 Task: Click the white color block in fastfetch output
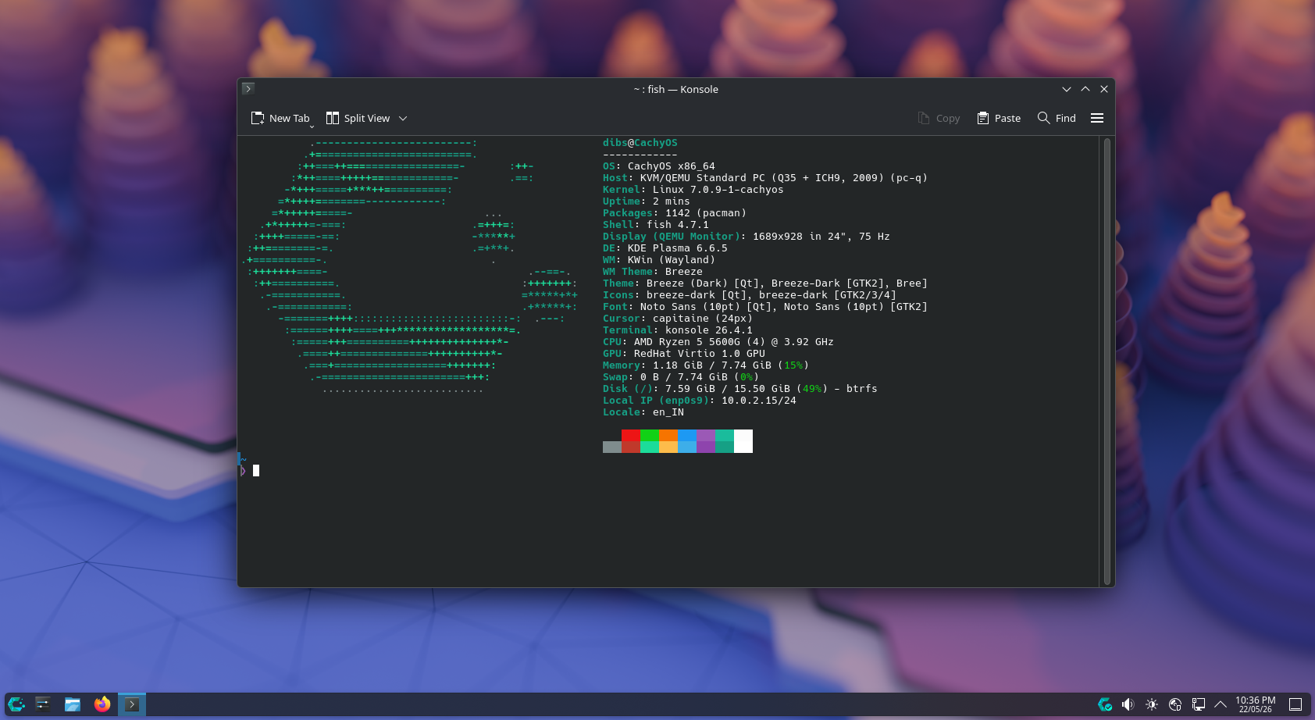tap(743, 441)
